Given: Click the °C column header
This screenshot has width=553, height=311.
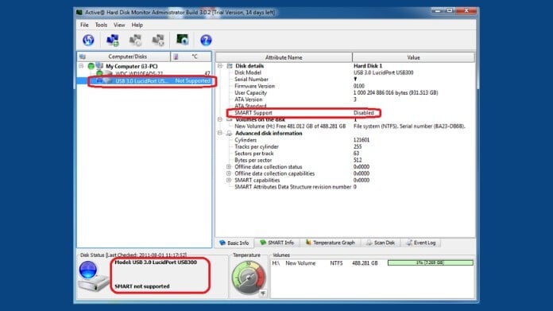Looking at the screenshot, I should pyautogui.click(x=191, y=56).
